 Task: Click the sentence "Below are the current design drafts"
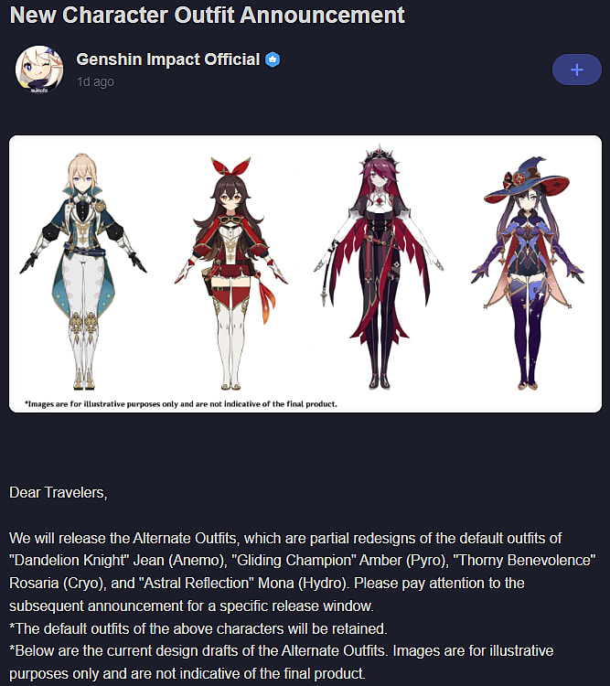198,651
